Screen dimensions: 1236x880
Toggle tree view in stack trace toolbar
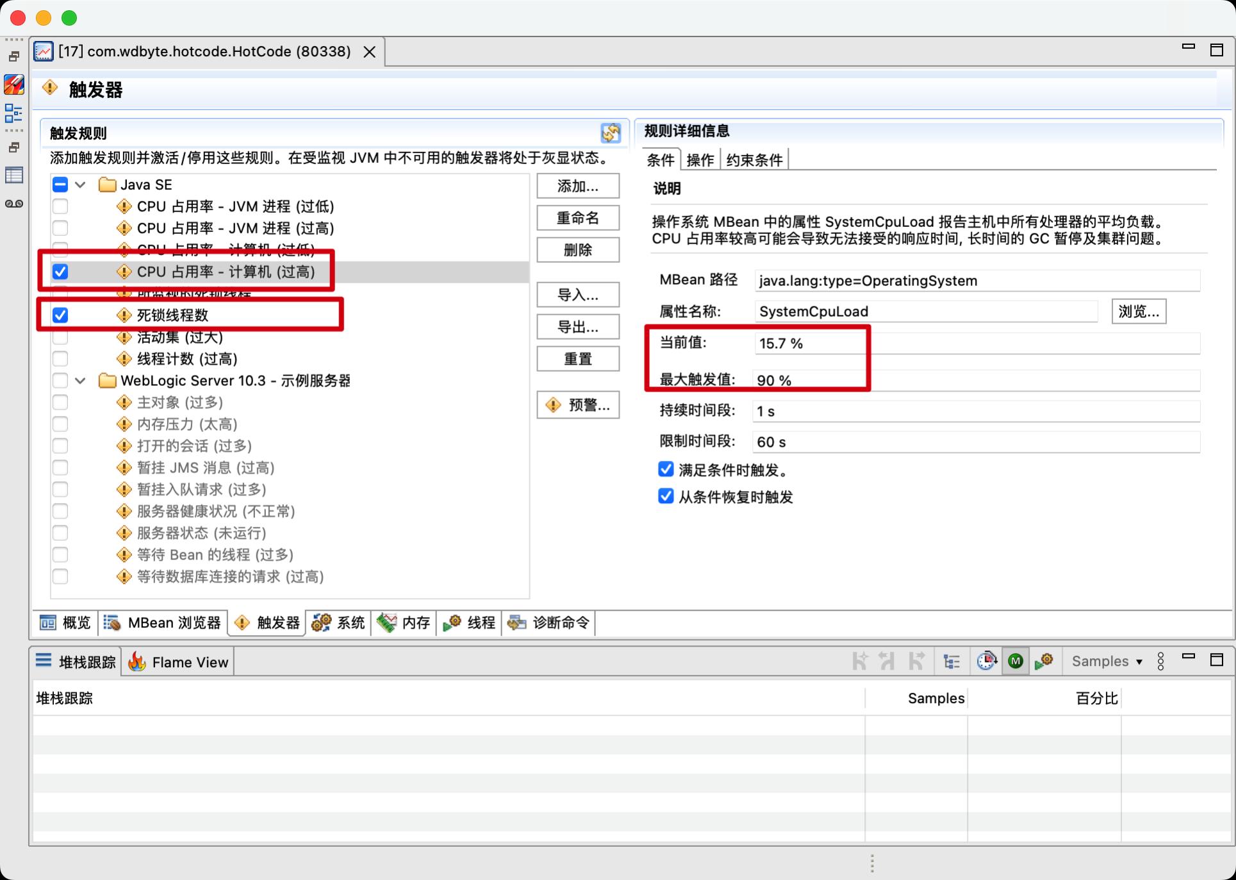tap(952, 661)
